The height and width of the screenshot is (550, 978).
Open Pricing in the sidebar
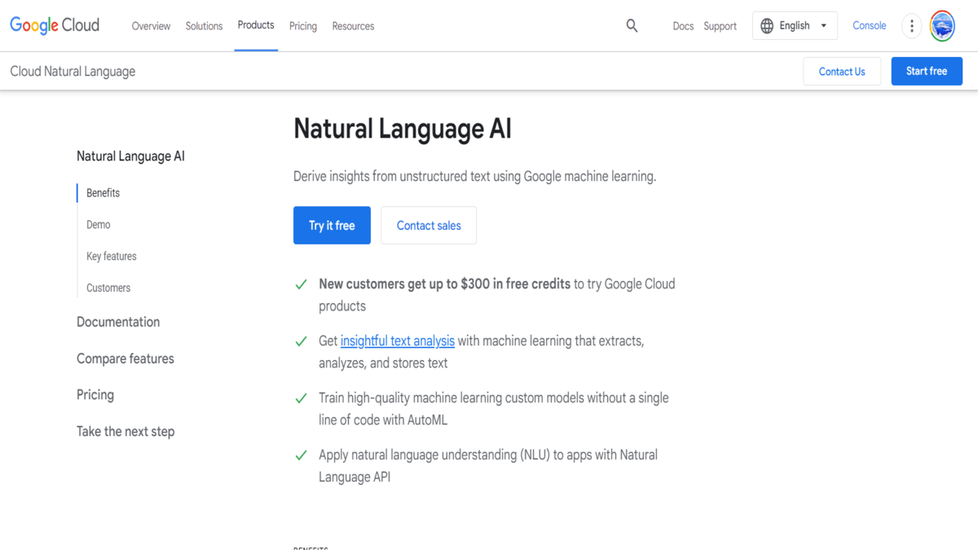pos(95,395)
